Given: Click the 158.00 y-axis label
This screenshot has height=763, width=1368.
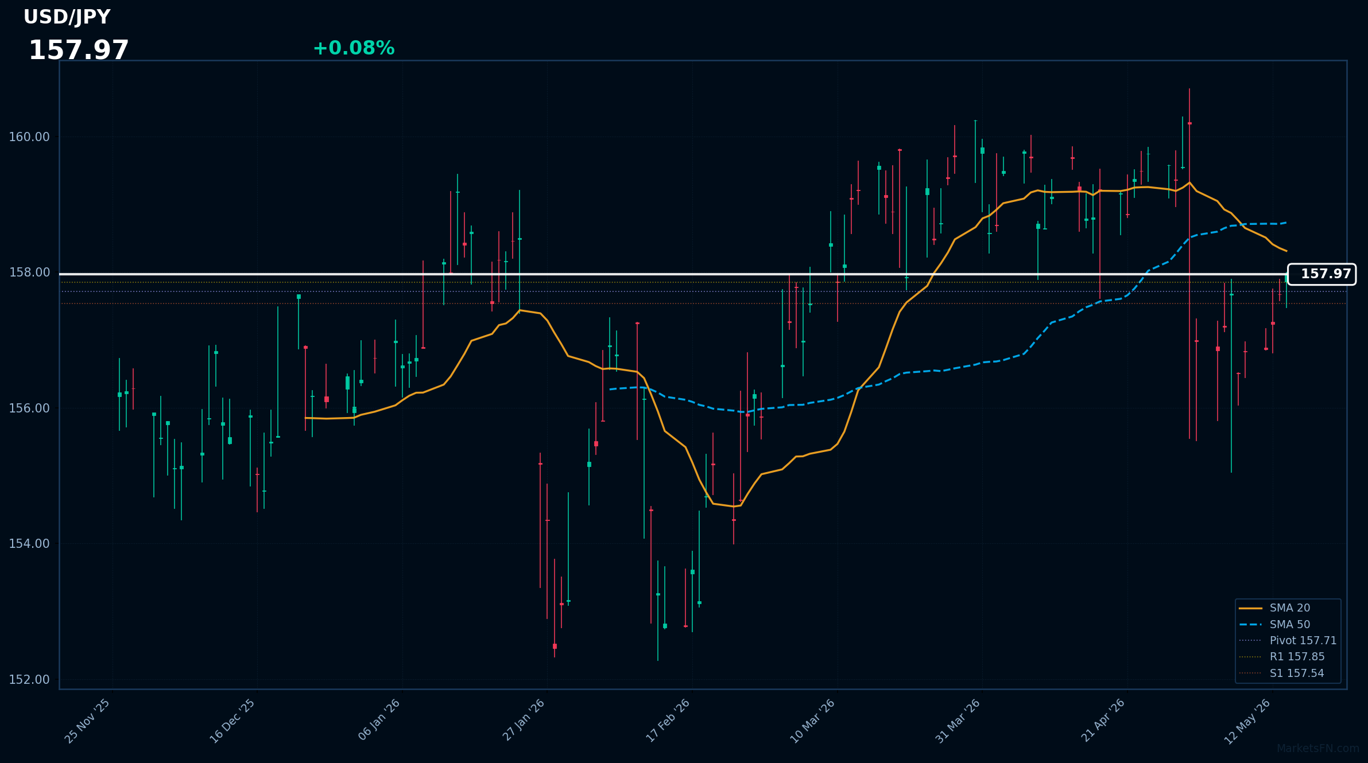Looking at the screenshot, I should pyautogui.click(x=29, y=272).
